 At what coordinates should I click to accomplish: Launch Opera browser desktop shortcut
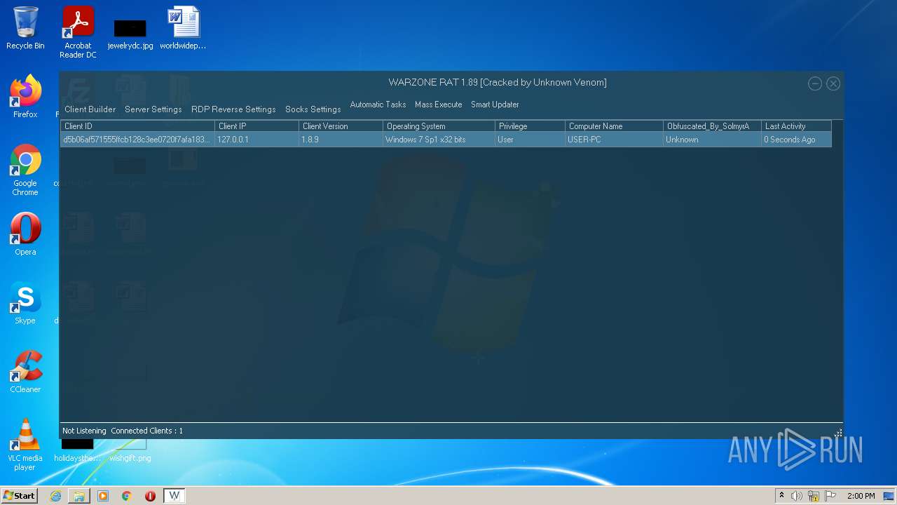click(25, 234)
